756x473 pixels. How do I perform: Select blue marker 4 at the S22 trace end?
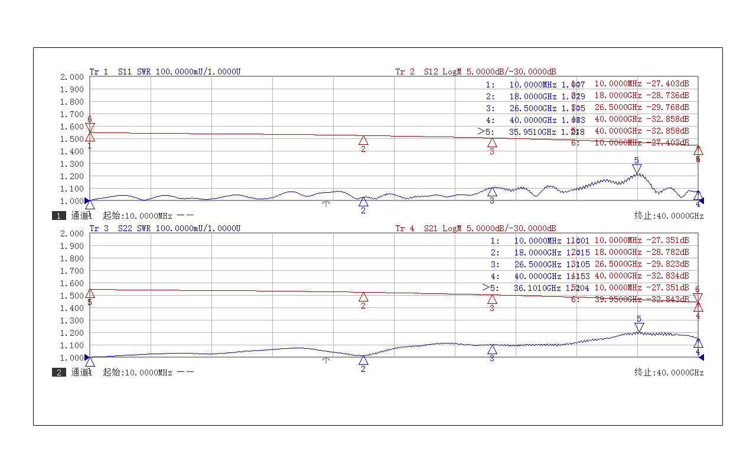tap(698, 343)
